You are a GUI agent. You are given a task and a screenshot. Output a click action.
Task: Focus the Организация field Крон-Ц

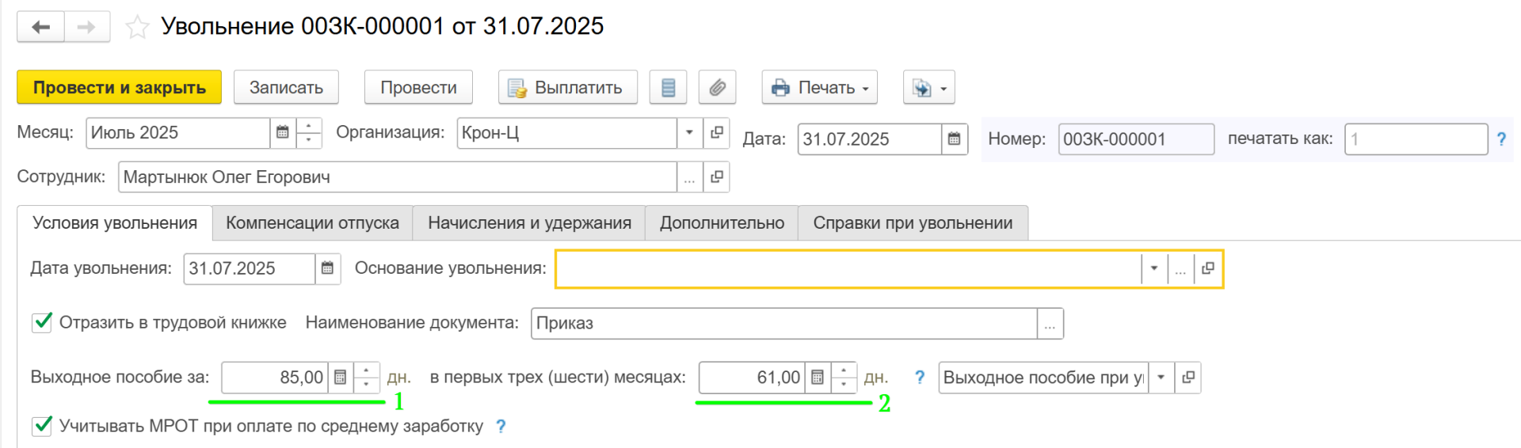[567, 132]
